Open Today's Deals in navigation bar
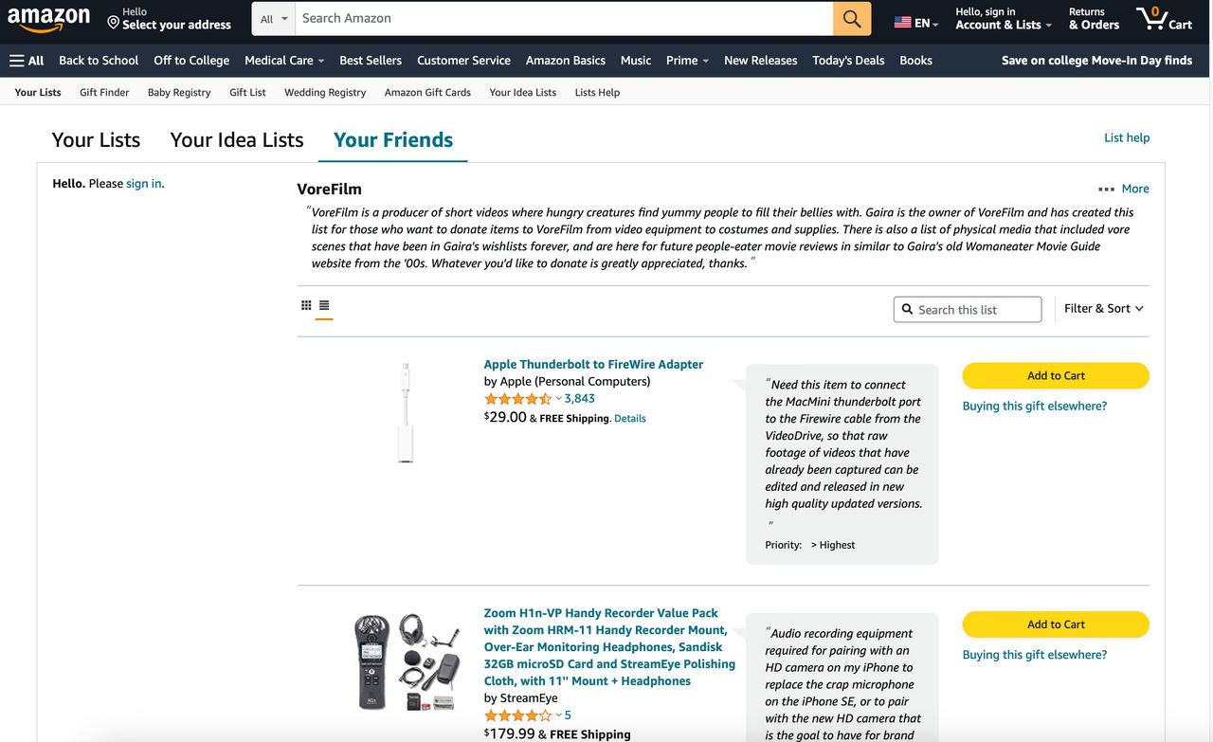This screenshot has height=742, width=1213. [848, 60]
